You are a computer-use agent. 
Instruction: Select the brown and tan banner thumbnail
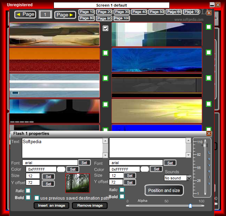[55, 34]
